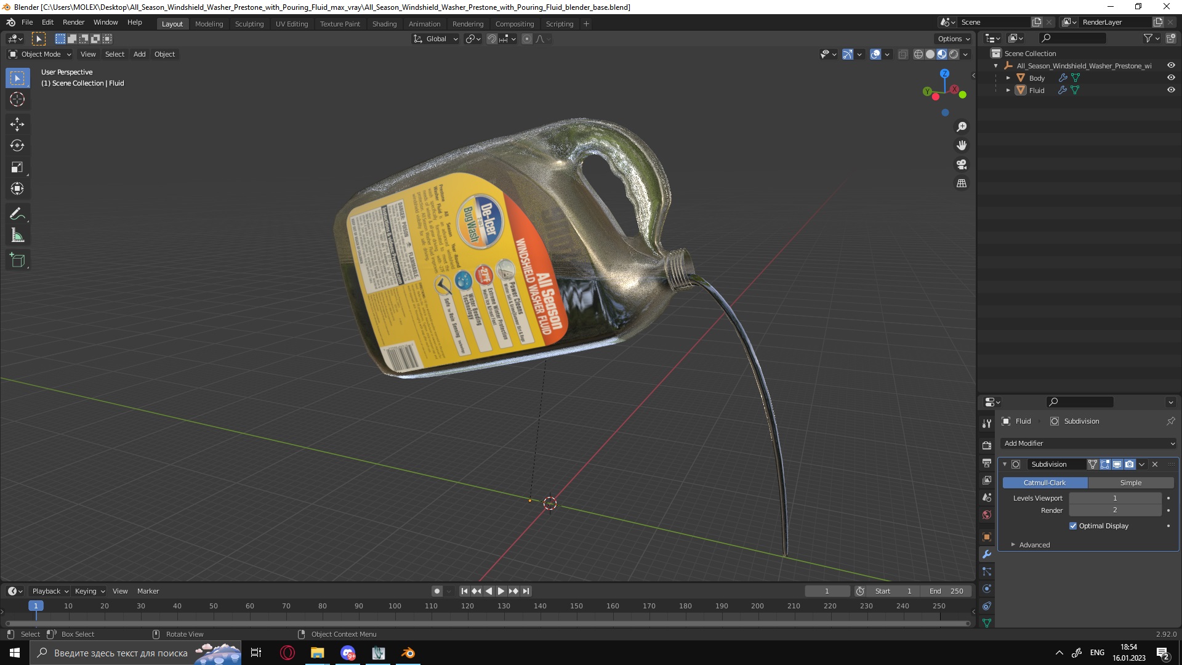Image resolution: width=1182 pixels, height=665 pixels.
Task: Select Catmull-Clark subdivision type
Action: tap(1045, 483)
